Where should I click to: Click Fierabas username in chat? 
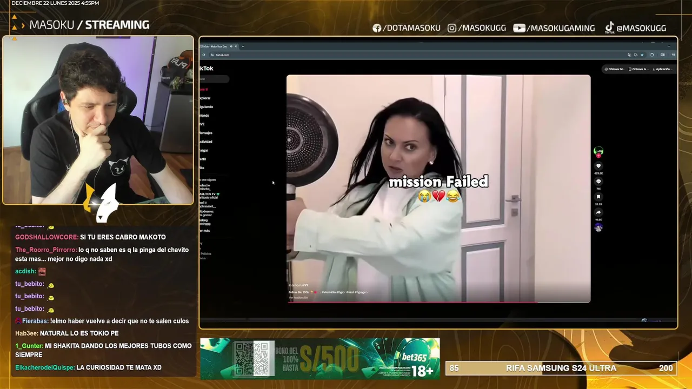click(35, 321)
